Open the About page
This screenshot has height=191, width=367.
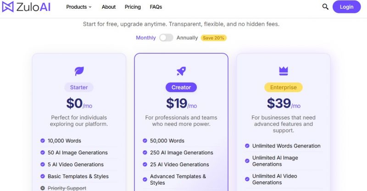point(109,7)
